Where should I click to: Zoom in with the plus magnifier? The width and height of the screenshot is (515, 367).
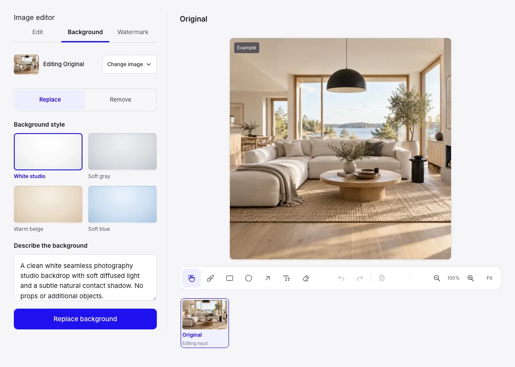(470, 278)
